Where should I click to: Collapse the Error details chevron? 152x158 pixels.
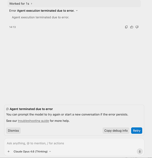click(x=77, y=11)
